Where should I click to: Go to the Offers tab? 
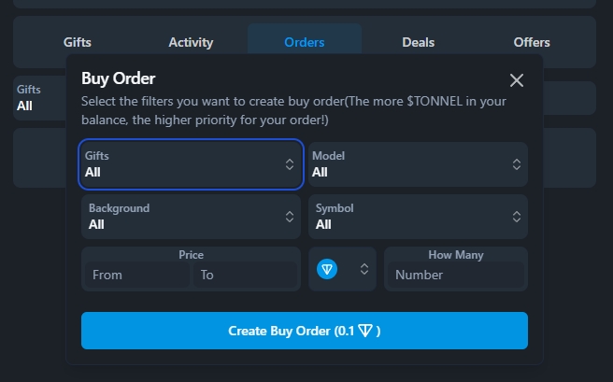532,42
